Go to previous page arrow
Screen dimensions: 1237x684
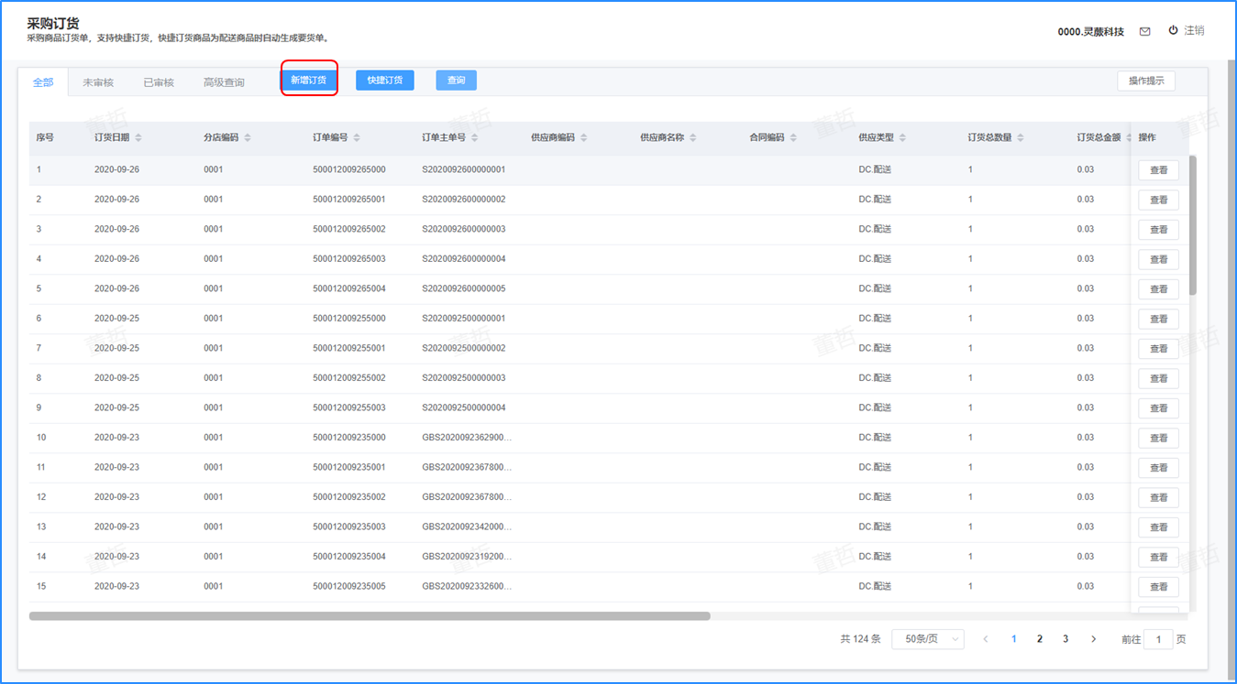[x=986, y=639]
